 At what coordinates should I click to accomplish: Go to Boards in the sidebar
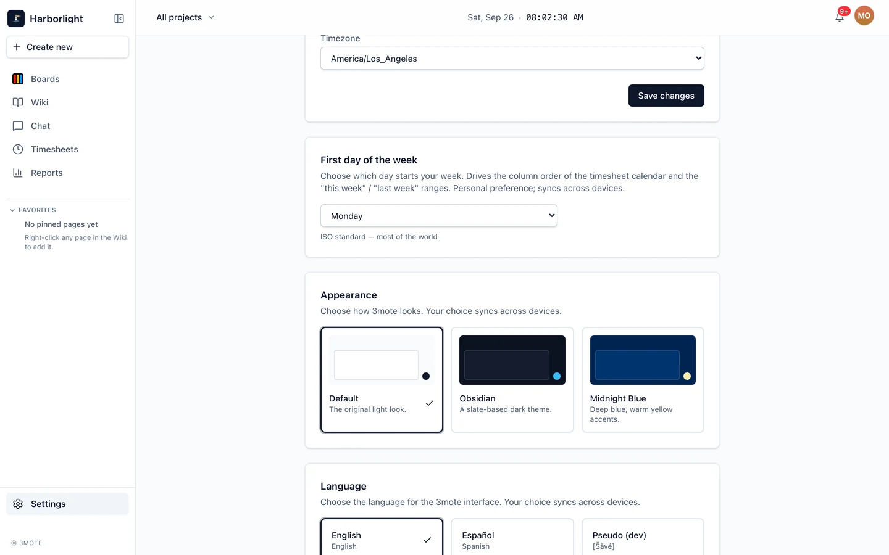[67, 79]
